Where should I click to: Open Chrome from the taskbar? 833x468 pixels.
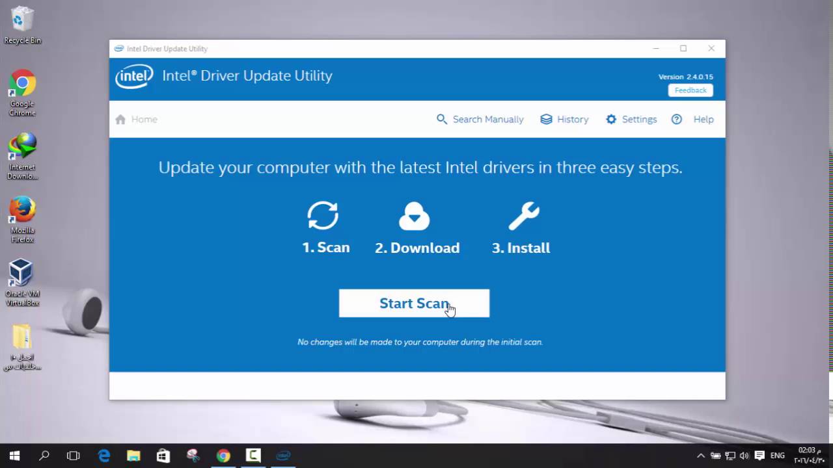(x=223, y=456)
